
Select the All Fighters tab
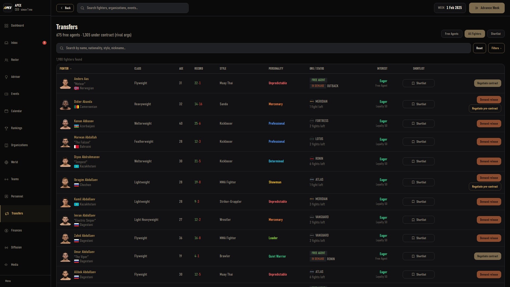pos(474,34)
